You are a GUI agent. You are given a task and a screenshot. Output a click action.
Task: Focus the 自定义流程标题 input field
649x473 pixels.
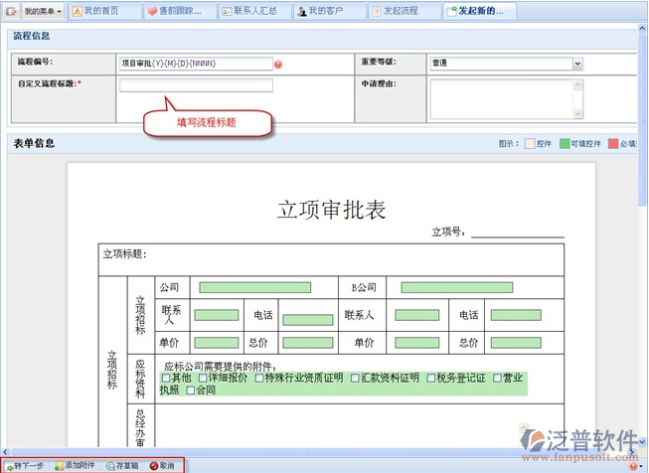tap(196, 85)
